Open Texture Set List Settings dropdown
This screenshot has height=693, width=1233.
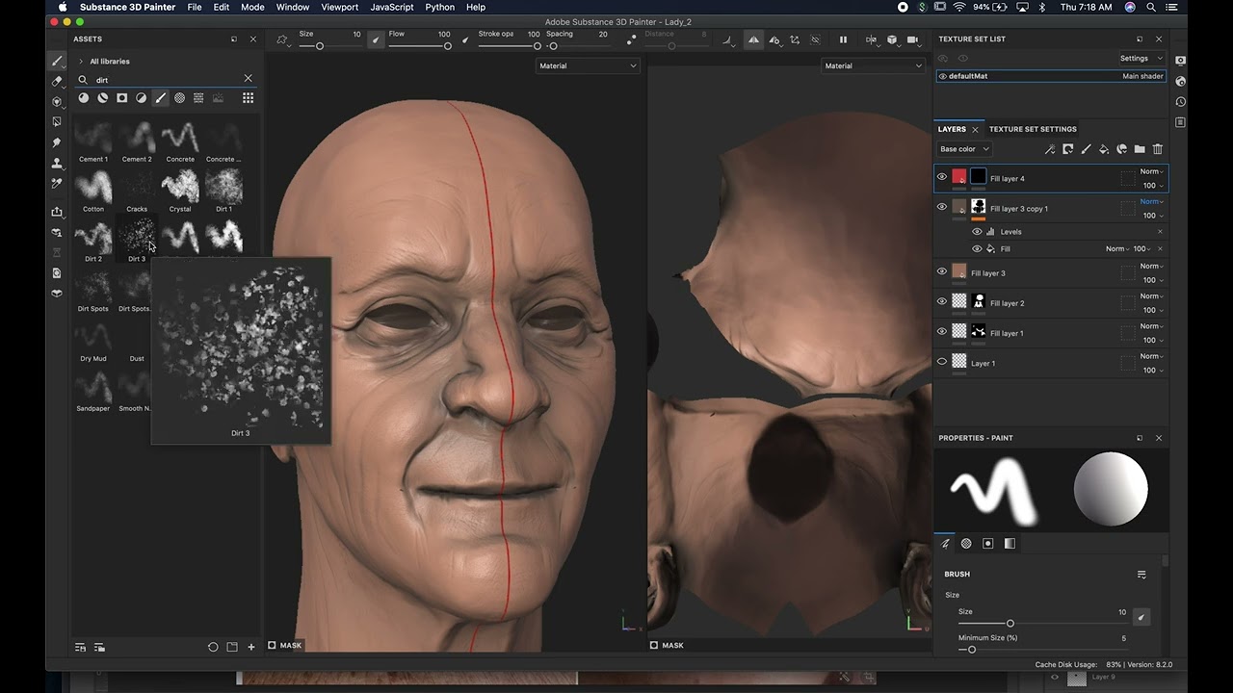[x=1141, y=59]
